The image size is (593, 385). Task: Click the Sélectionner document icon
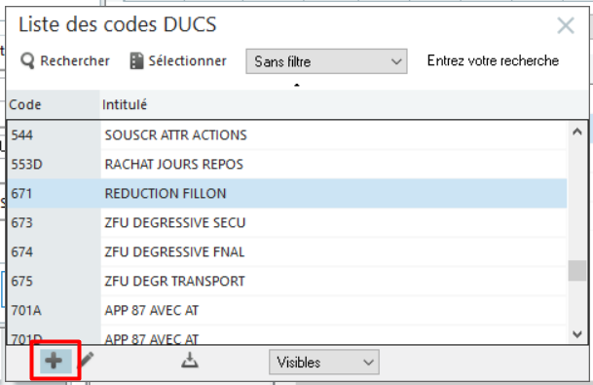(x=136, y=60)
